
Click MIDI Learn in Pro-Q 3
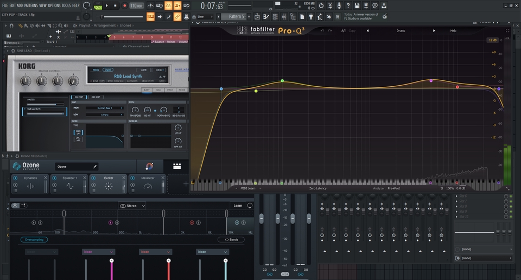pyautogui.click(x=248, y=188)
